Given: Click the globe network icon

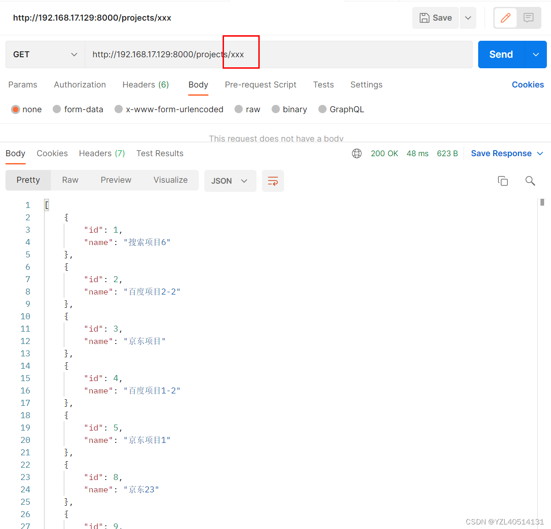Looking at the screenshot, I should coord(357,153).
